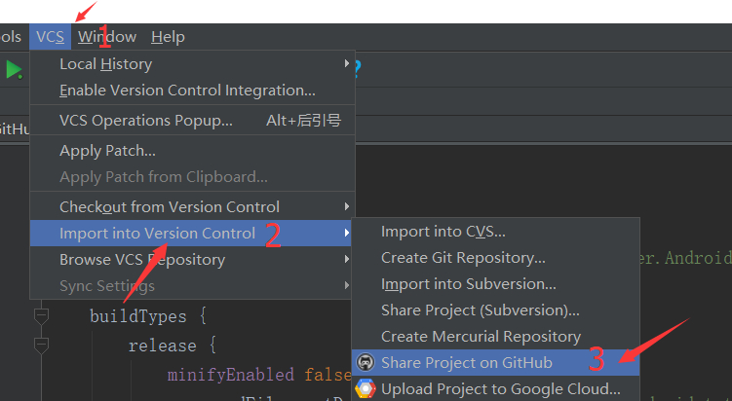Click the GitHub octocat icon
732x401 pixels.
(366, 363)
